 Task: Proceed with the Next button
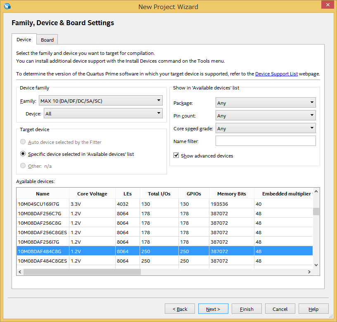click(213, 309)
